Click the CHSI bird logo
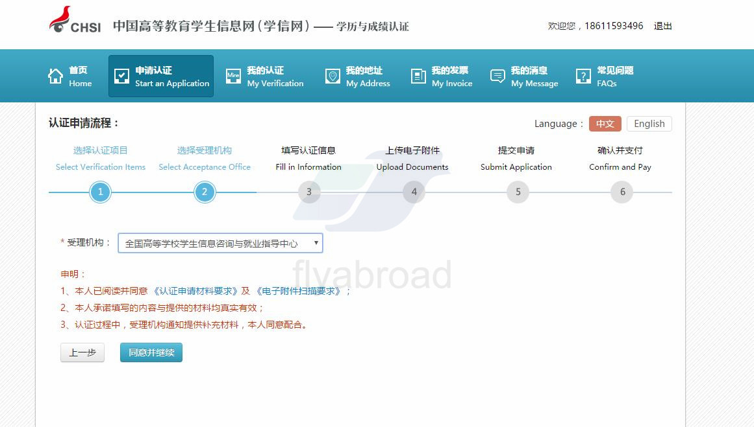Image resolution: width=754 pixels, height=427 pixels. (60, 20)
